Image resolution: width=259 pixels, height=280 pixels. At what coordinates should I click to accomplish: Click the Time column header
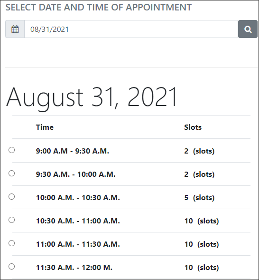45,127
